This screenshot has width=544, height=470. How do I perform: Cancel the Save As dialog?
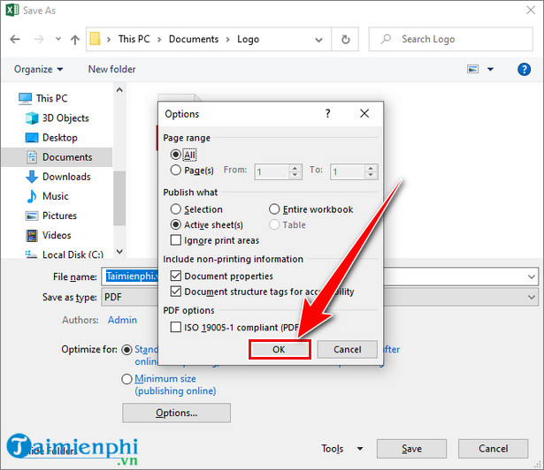(493, 449)
